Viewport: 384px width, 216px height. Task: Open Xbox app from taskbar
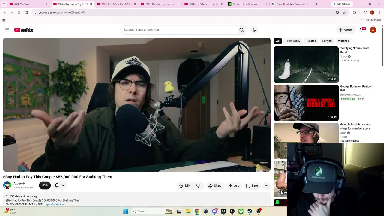[x=241, y=211]
